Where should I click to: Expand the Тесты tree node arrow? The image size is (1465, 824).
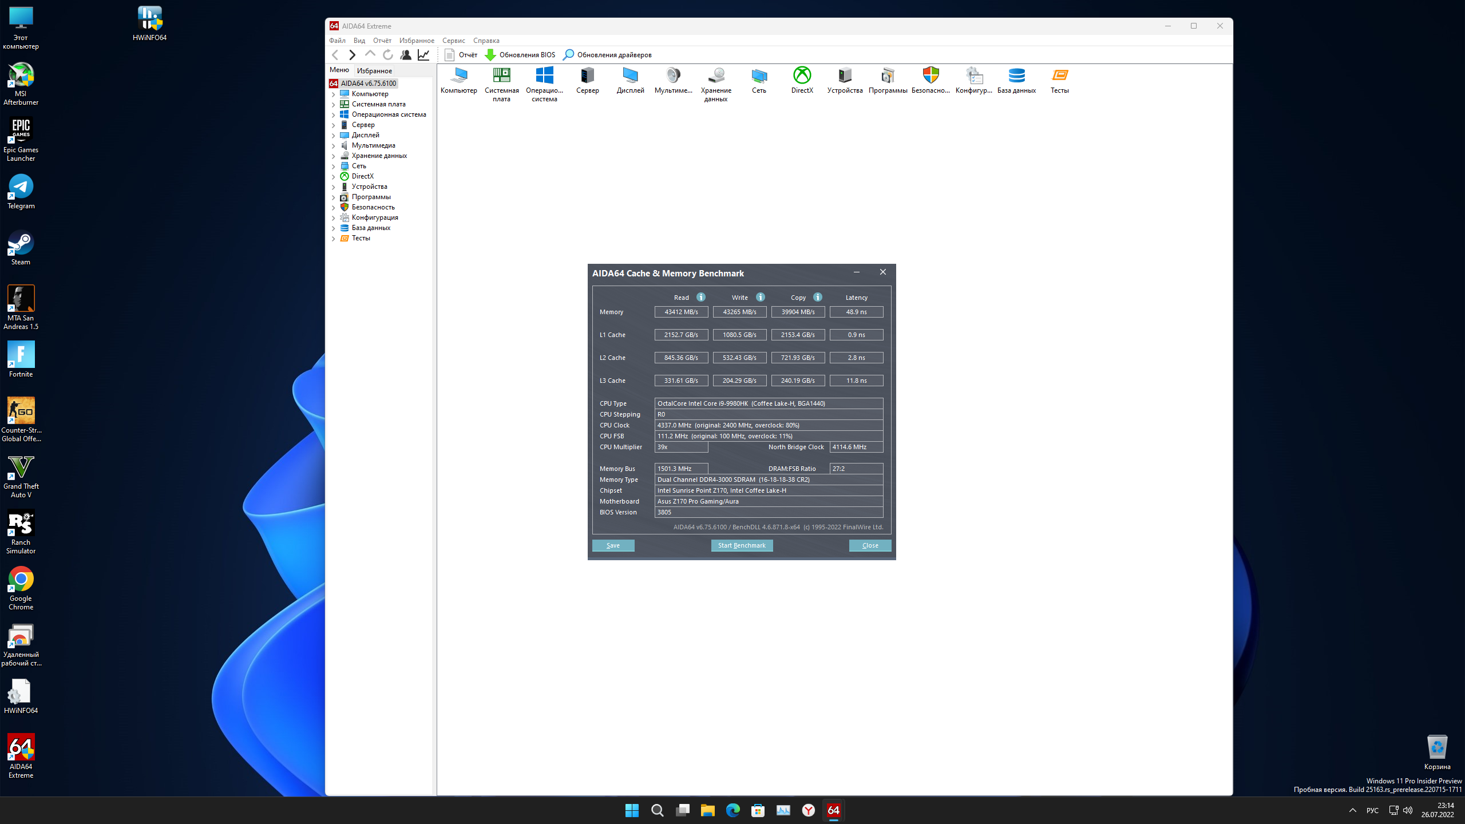pos(334,239)
